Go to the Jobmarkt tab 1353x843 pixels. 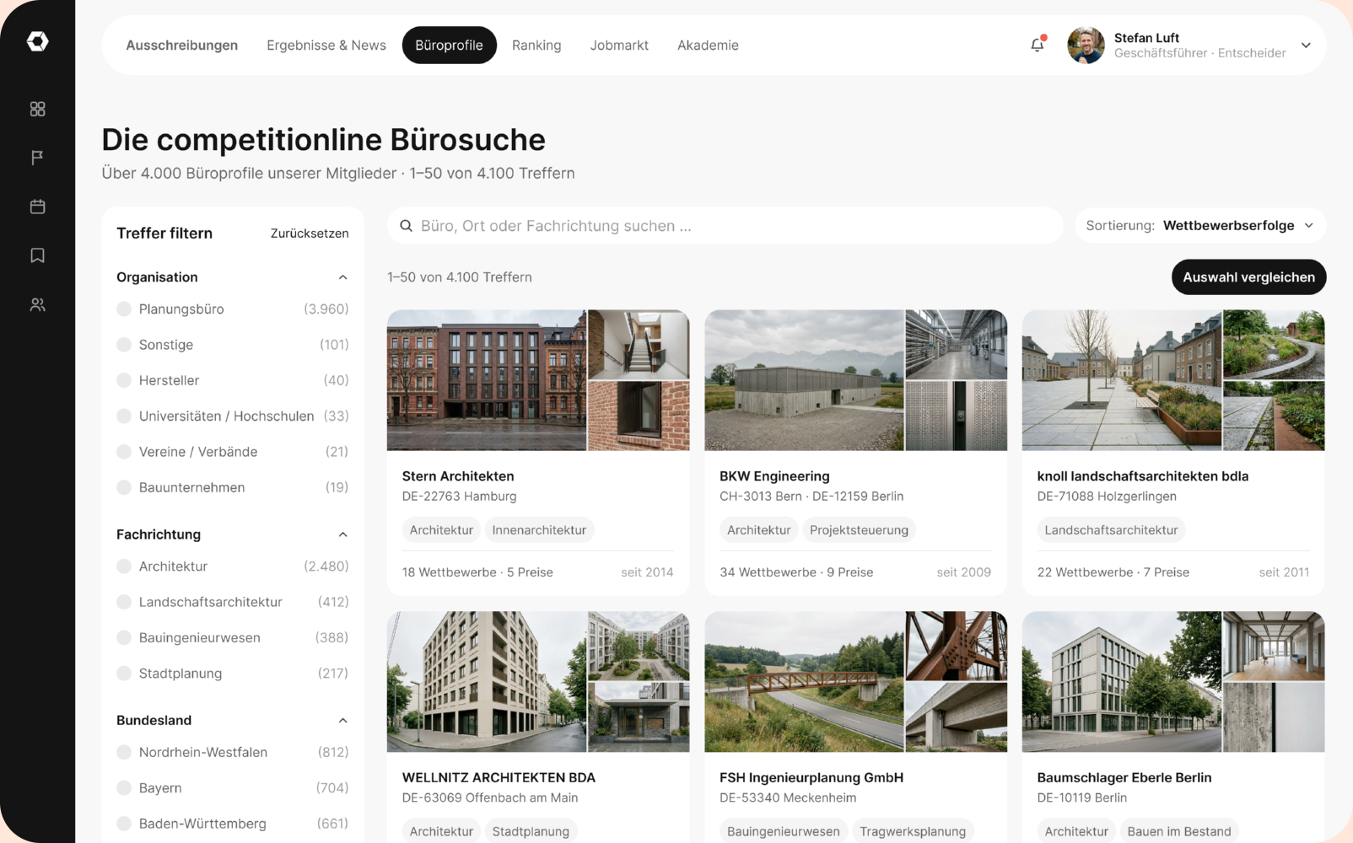pos(619,46)
